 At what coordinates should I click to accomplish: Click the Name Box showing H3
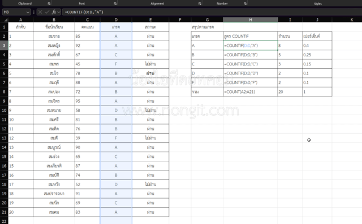(14, 12)
